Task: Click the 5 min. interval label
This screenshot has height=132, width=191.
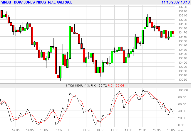Action: coord(182,130)
